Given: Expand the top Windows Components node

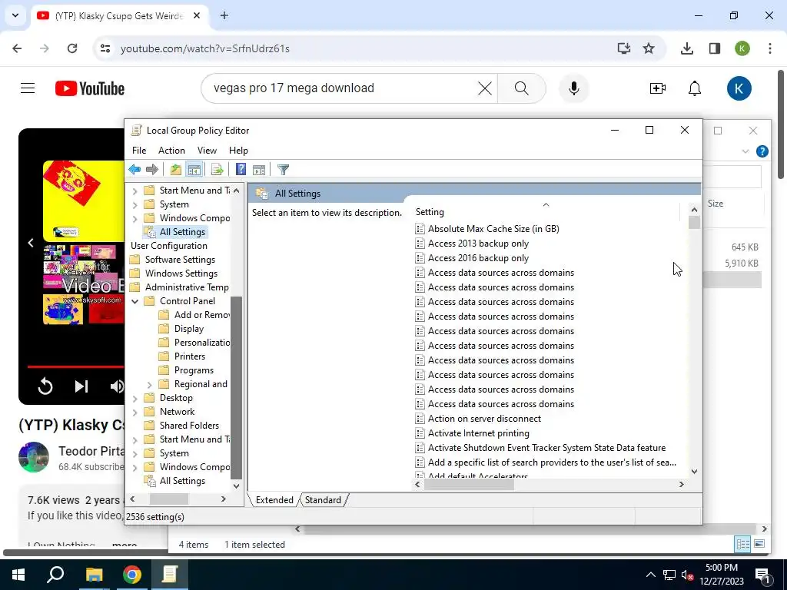Looking at the screenshot, I should pos(134,219).
